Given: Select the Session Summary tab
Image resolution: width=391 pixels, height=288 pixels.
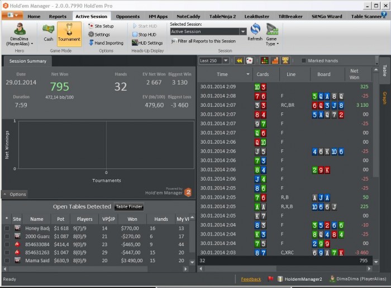Looking at the screenshot, I should coord(28,61).
